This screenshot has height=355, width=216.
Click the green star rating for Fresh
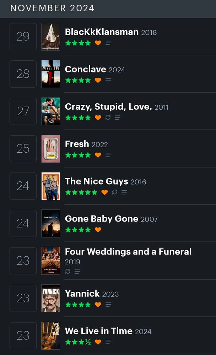(x=78, y=155)
